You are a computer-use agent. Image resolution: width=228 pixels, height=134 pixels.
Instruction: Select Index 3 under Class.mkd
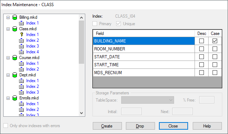(33, 46)
